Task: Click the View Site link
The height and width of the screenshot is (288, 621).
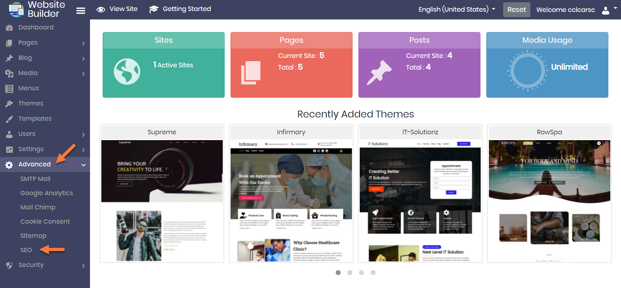Action: pyautogui.click(x=123, y=9)
